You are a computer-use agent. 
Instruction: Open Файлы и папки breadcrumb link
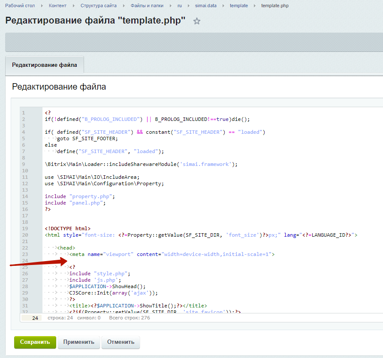(147, 6)
